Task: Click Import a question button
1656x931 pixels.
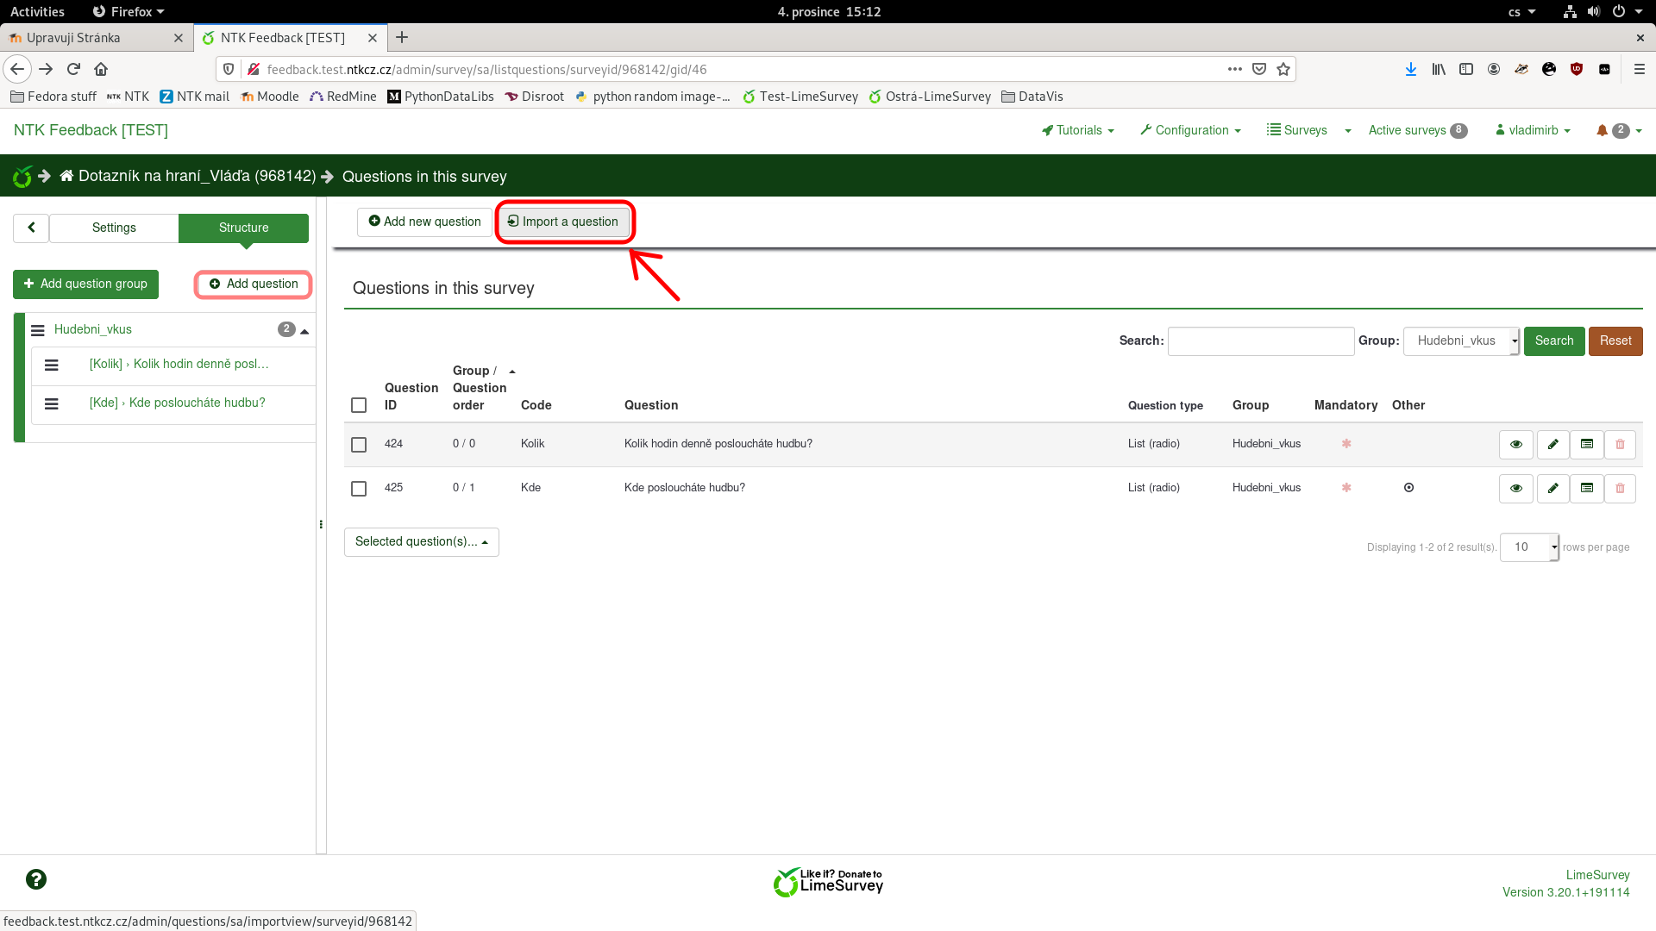Action: 563,222
